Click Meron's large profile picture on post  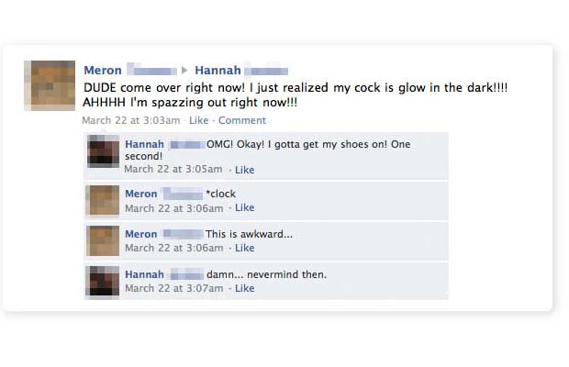50,85
